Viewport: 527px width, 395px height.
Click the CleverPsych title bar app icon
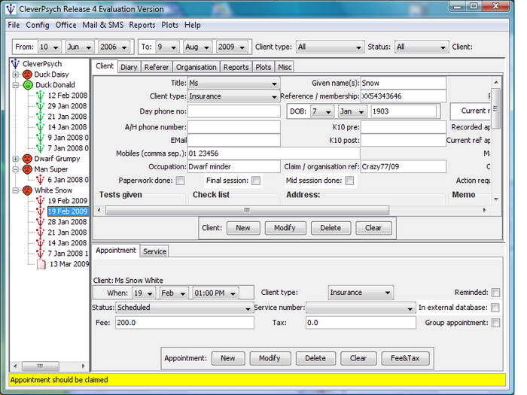tap(11, 9)
